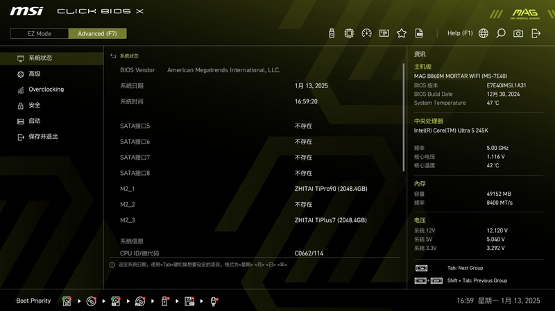Select the first Boot Priority device icon
Screen dimensions: 555x311
coord(67,301)
